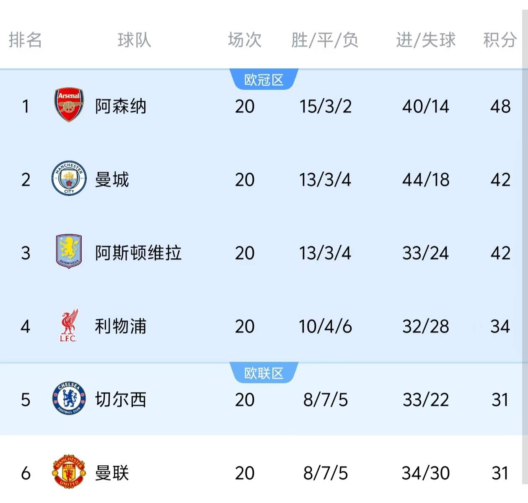
Task: Click the 进/失球 column header
Action: click(x=426, y=40)
